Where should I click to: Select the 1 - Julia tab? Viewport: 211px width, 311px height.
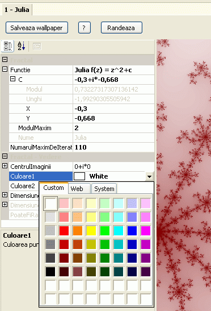tap(17, 10)
